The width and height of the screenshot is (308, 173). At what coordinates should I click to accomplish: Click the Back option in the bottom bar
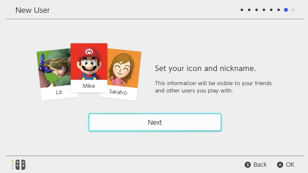[x=256, y=165]
